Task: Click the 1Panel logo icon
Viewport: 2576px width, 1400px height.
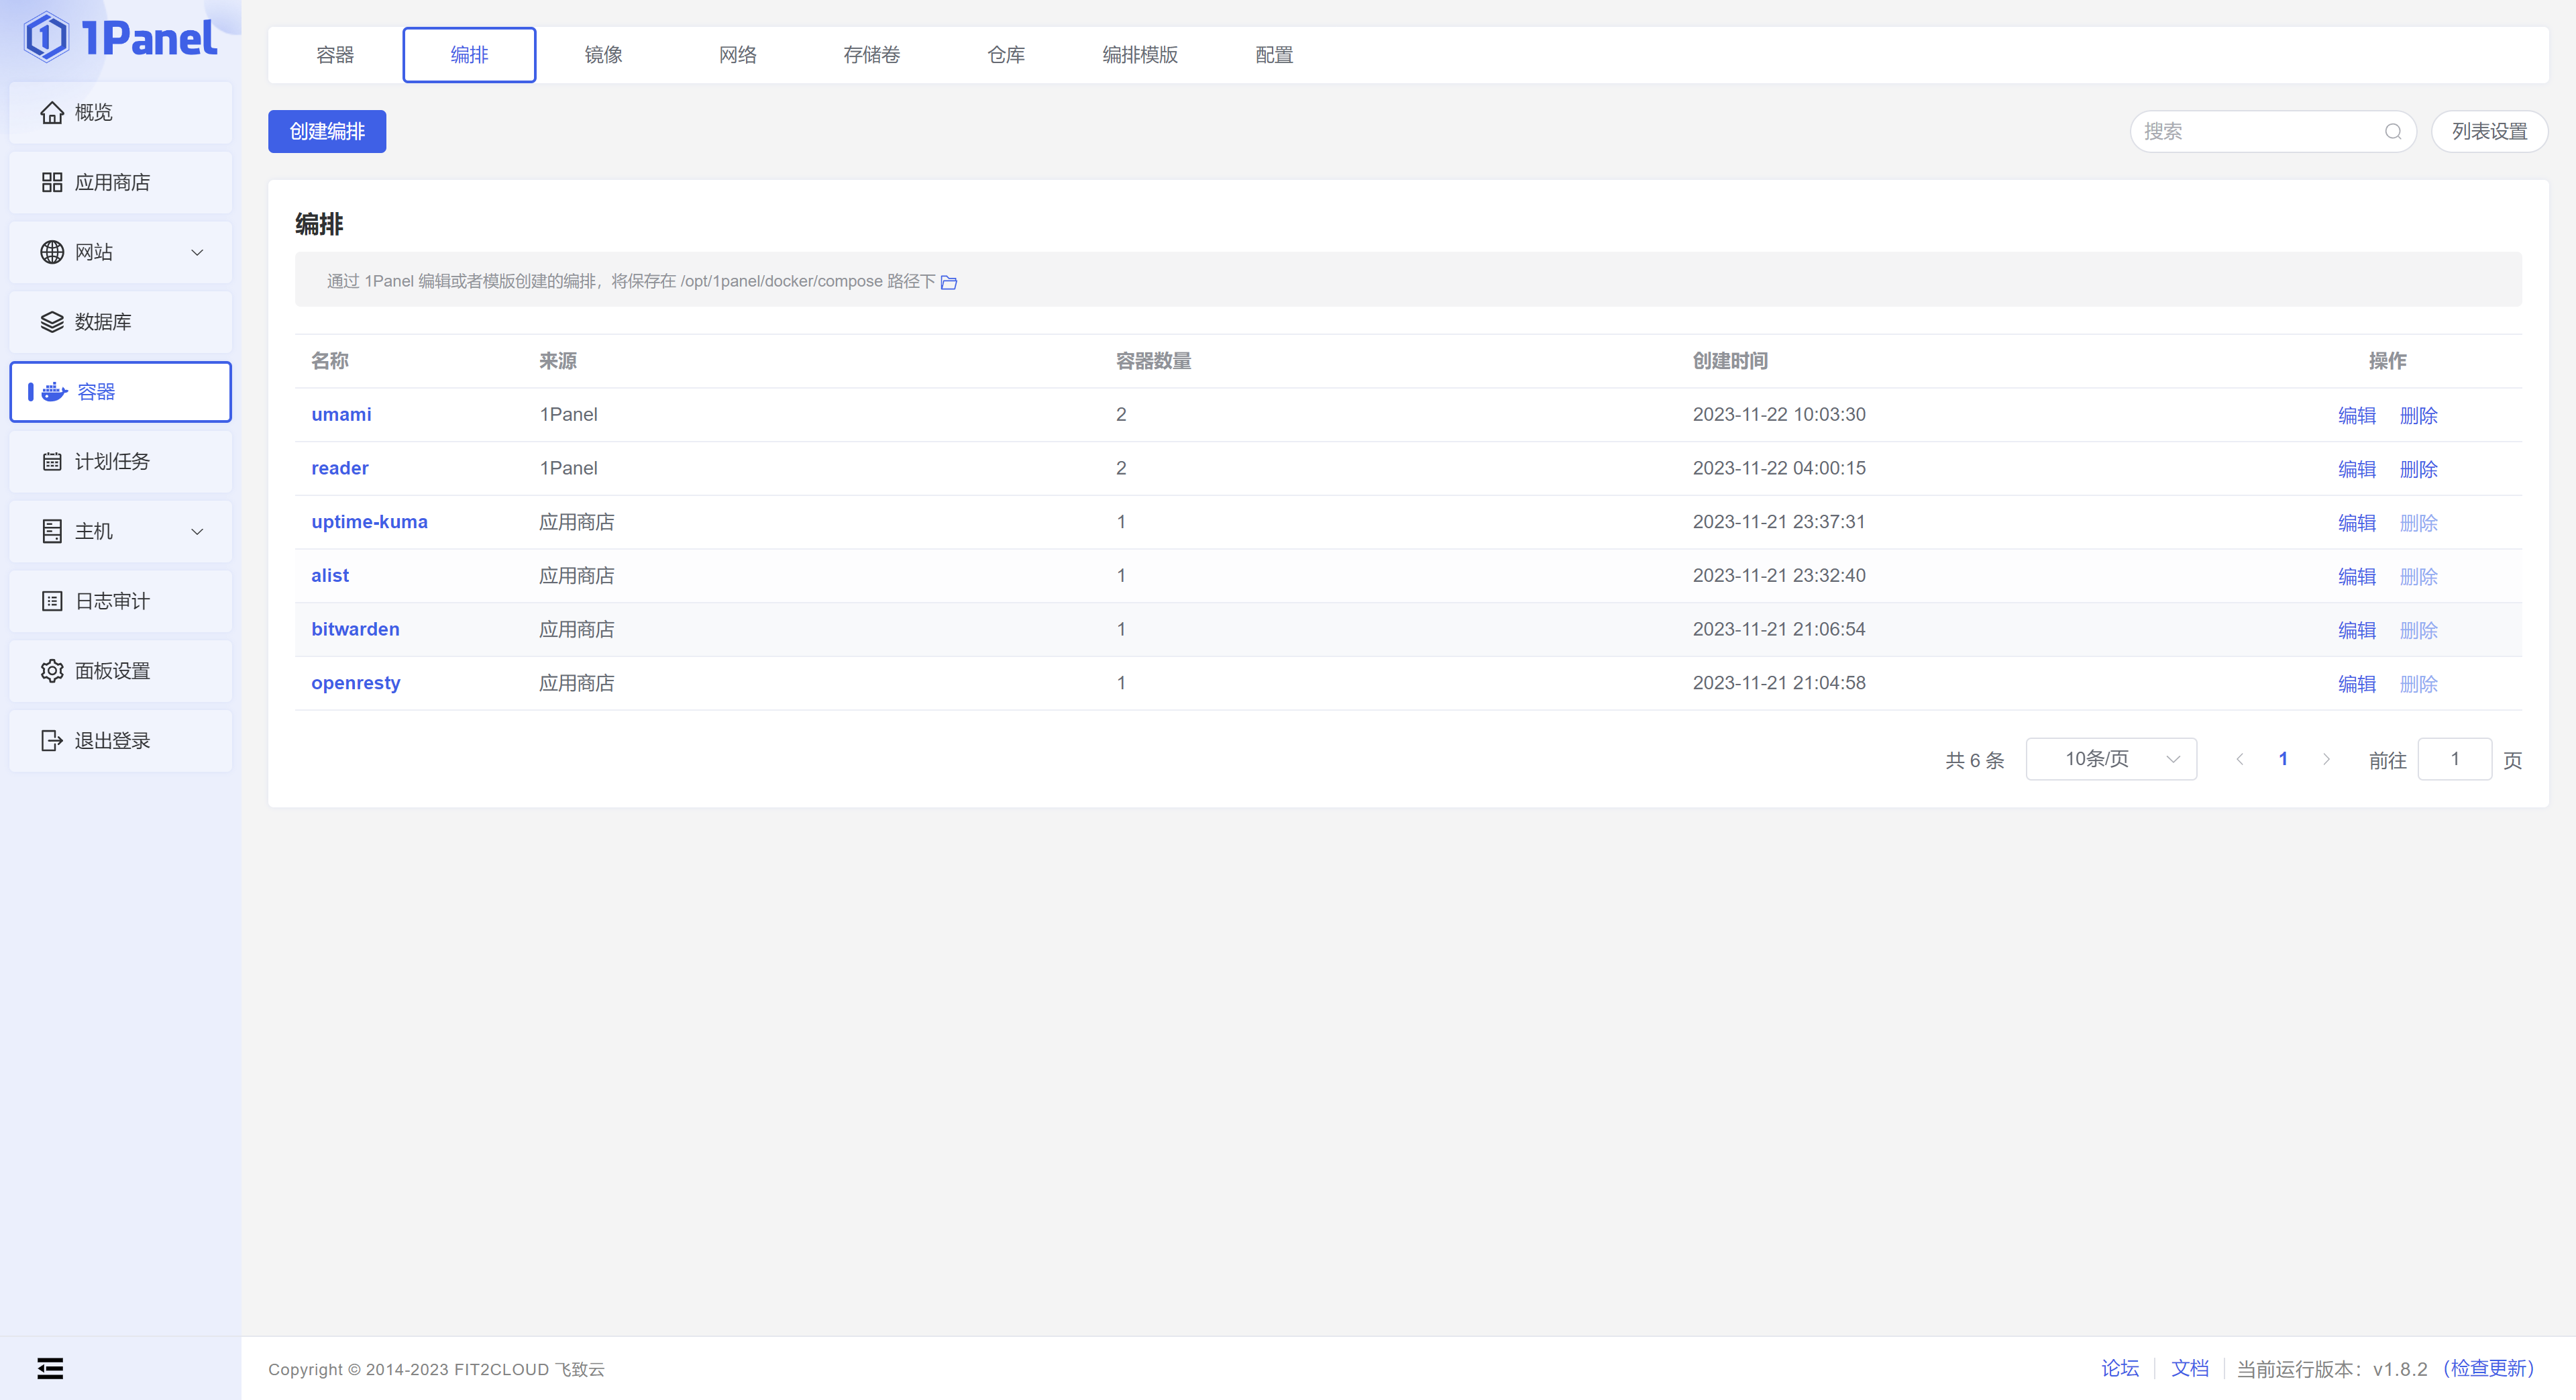Action: 46,38
